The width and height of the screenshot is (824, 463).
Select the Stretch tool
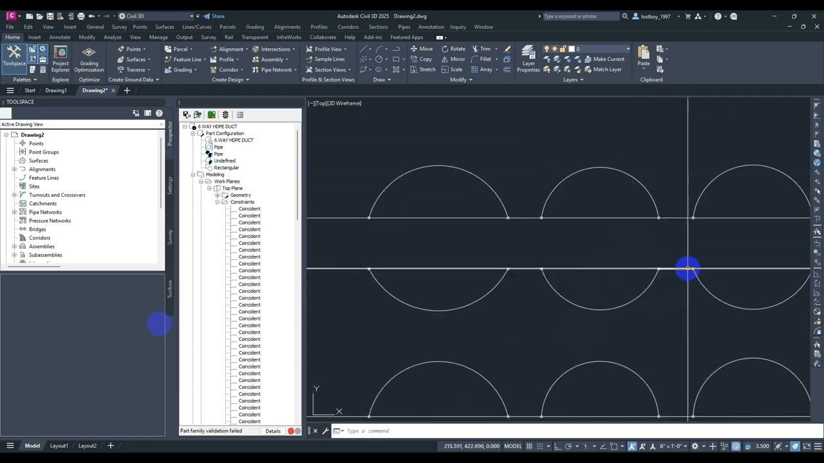coord(423,69)
